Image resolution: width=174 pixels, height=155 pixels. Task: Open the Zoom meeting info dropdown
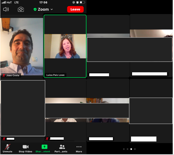[x=43, y=9]
